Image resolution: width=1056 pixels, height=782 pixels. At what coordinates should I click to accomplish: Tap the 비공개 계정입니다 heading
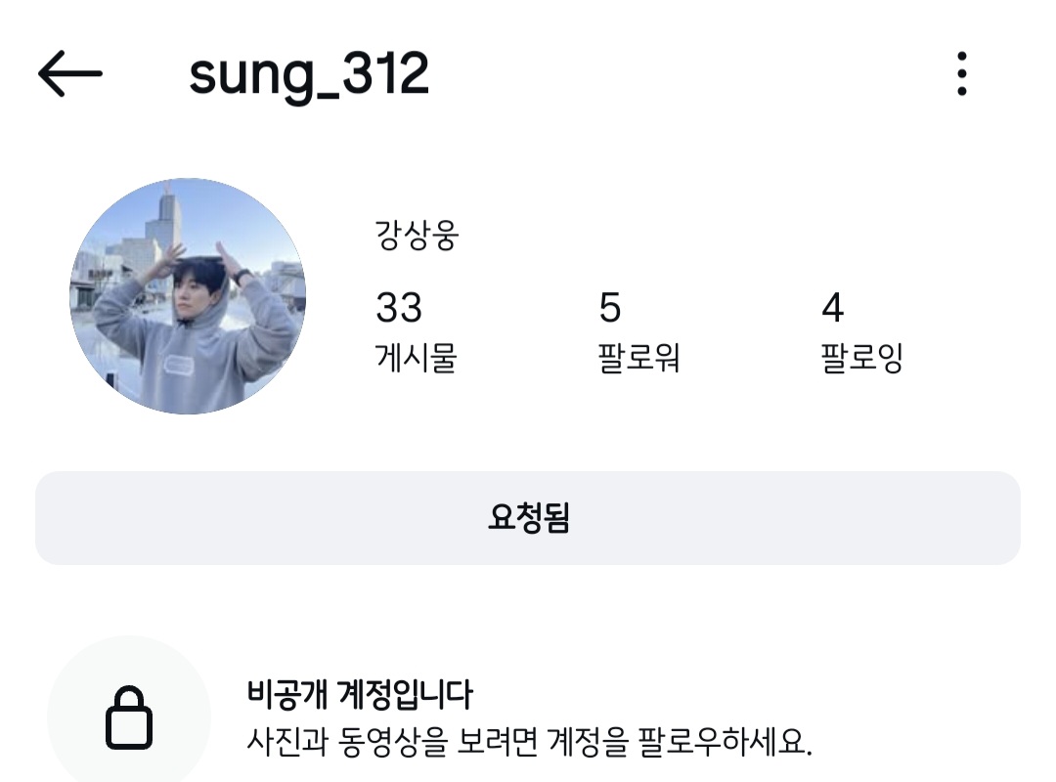(x=360, y=694)
